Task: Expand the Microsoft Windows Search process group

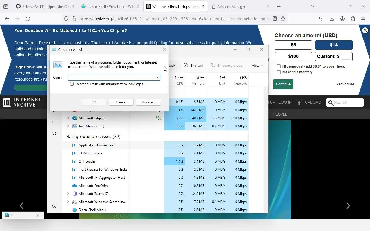Action: (x=68, y=202)
